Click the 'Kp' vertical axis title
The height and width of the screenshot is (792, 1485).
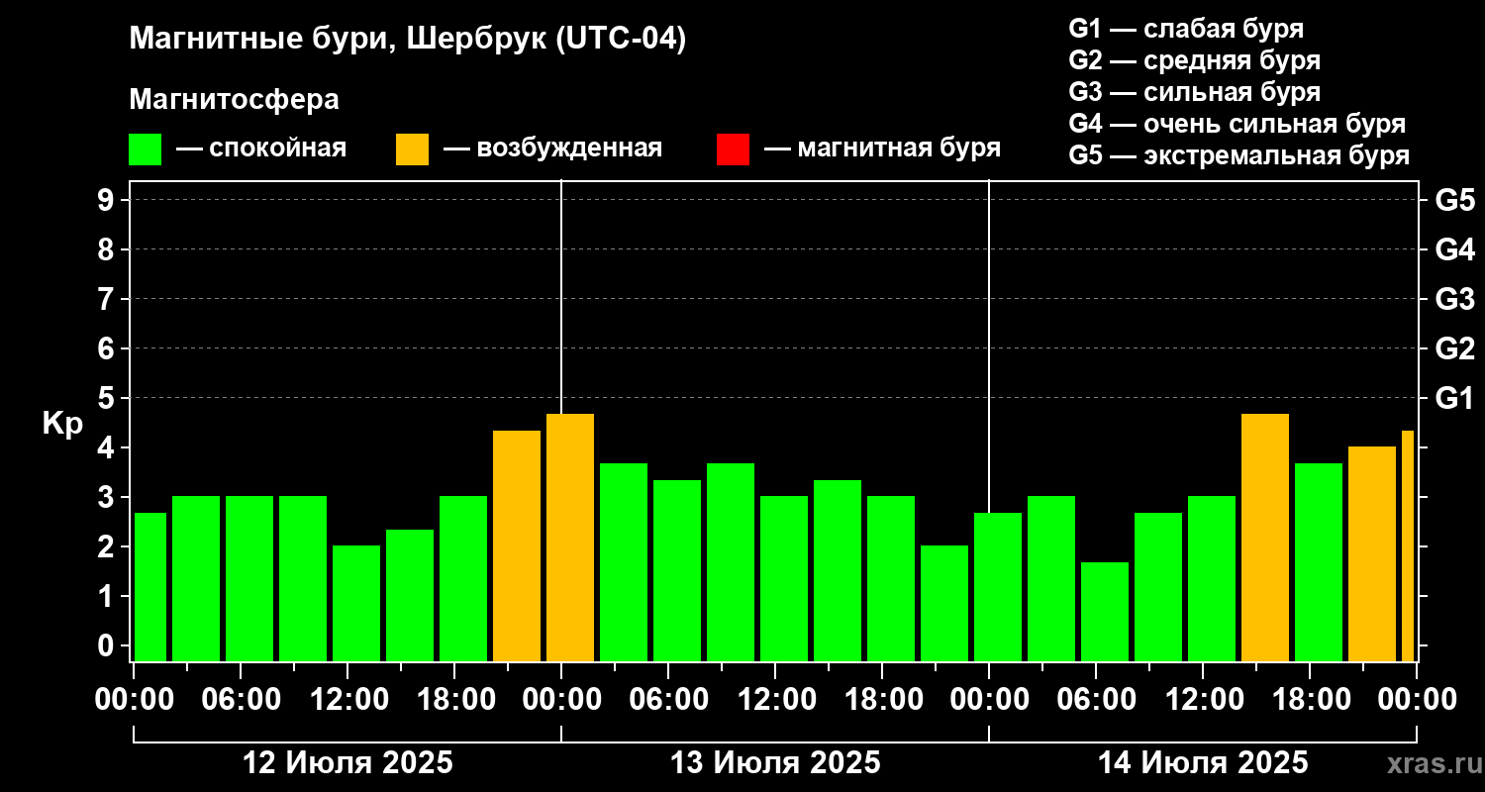(62, 424)
